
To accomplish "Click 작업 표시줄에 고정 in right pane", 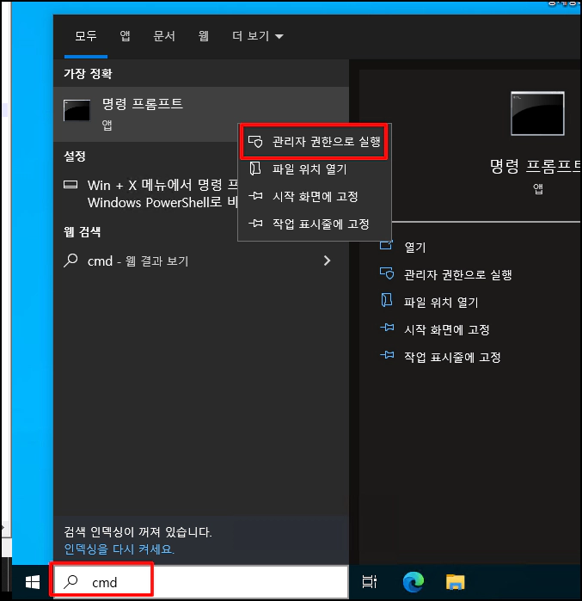I will (452, 357).
